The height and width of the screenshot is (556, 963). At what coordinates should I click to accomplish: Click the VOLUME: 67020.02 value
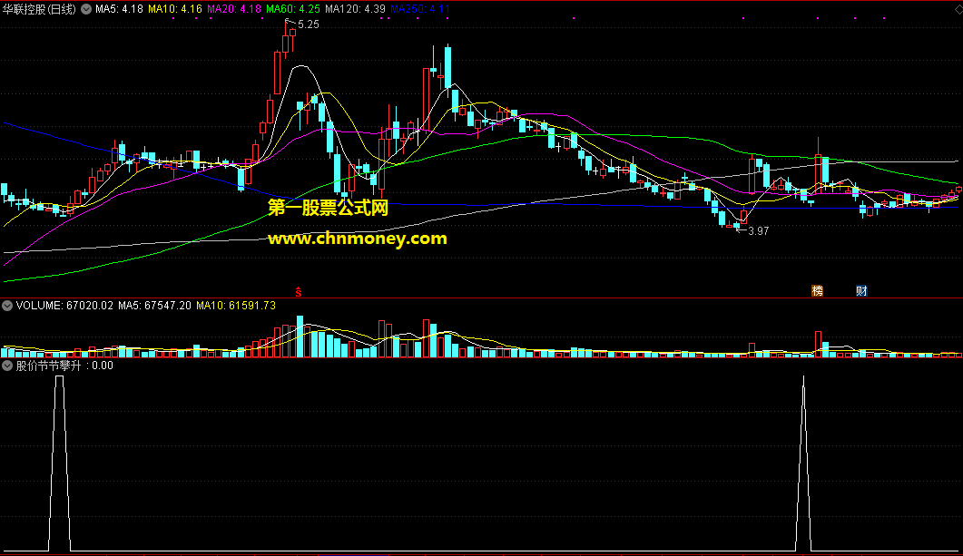[x=64, y=306]
